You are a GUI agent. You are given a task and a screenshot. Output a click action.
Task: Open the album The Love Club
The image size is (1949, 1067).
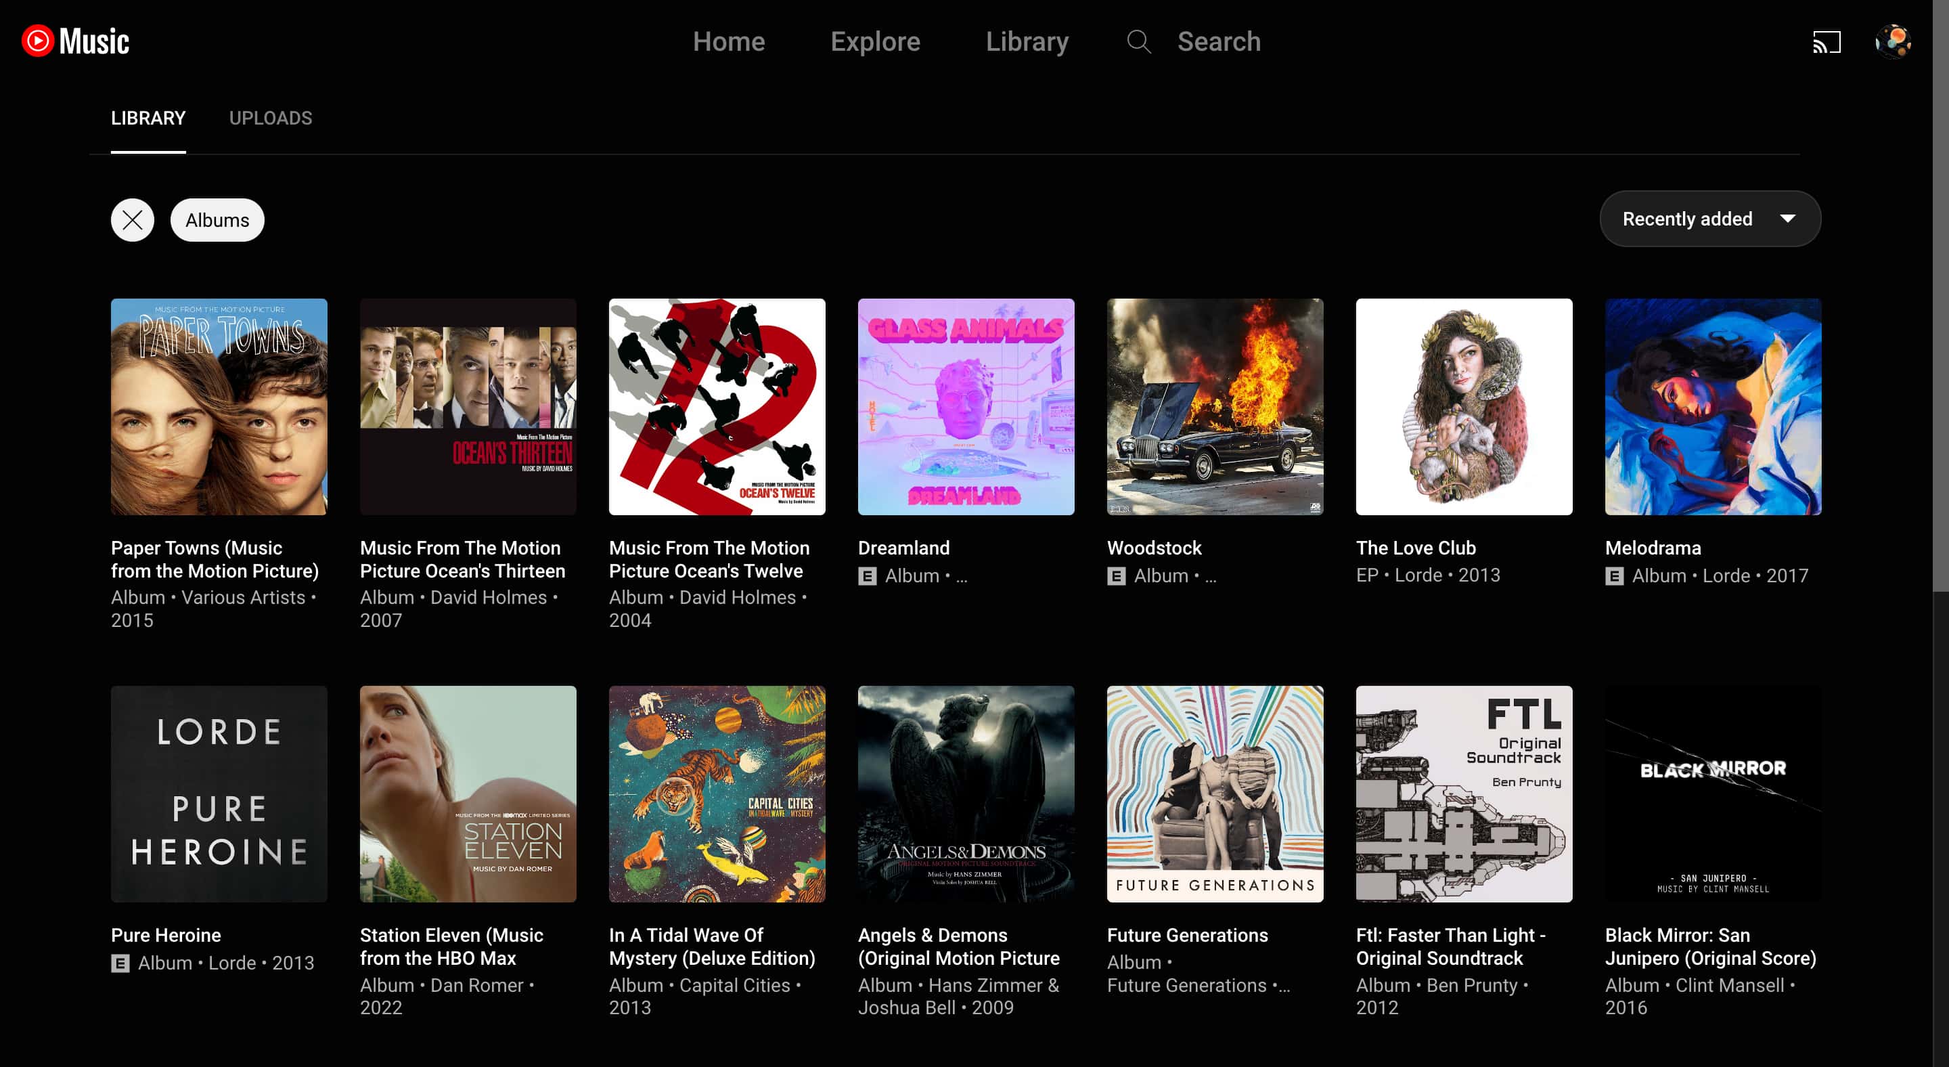click(x=1464, y=407)
